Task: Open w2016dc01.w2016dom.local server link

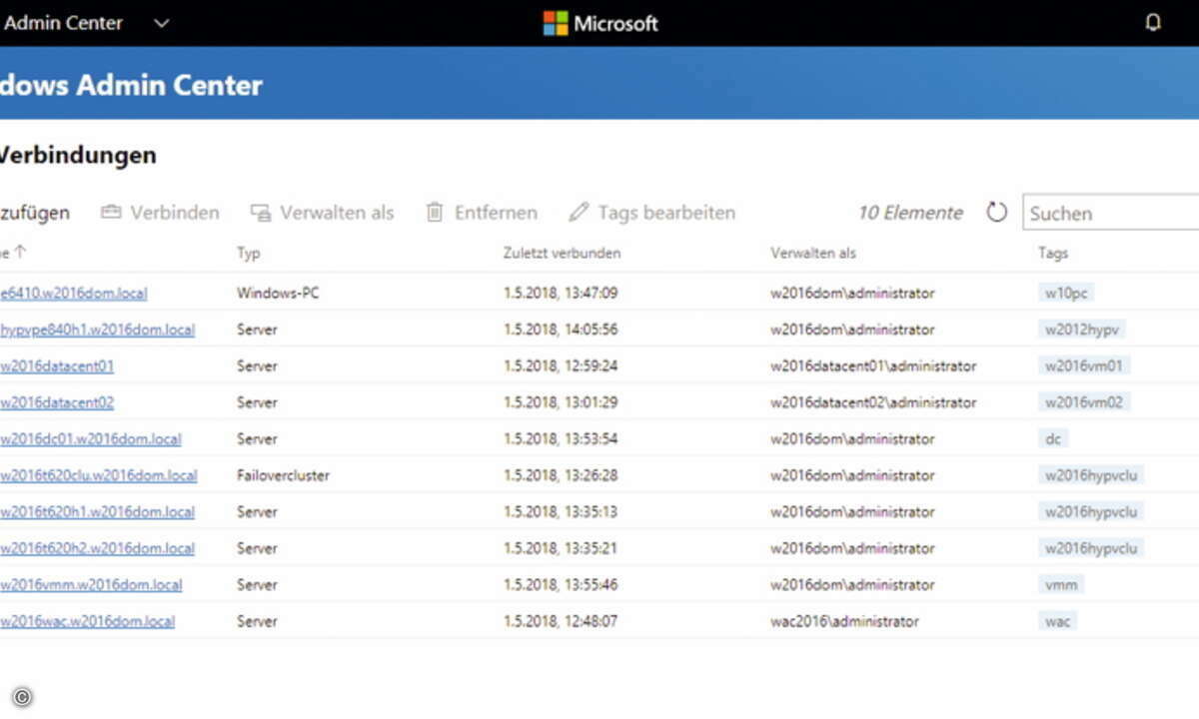Action: point(91,439)
